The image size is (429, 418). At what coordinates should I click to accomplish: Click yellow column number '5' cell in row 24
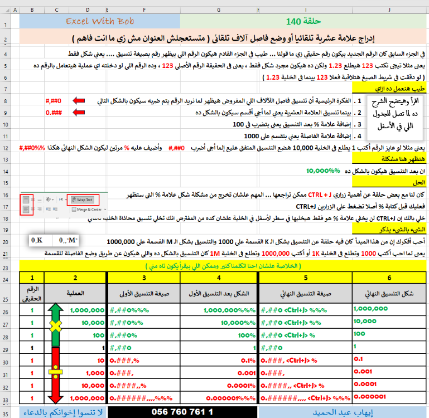(306, 278)
